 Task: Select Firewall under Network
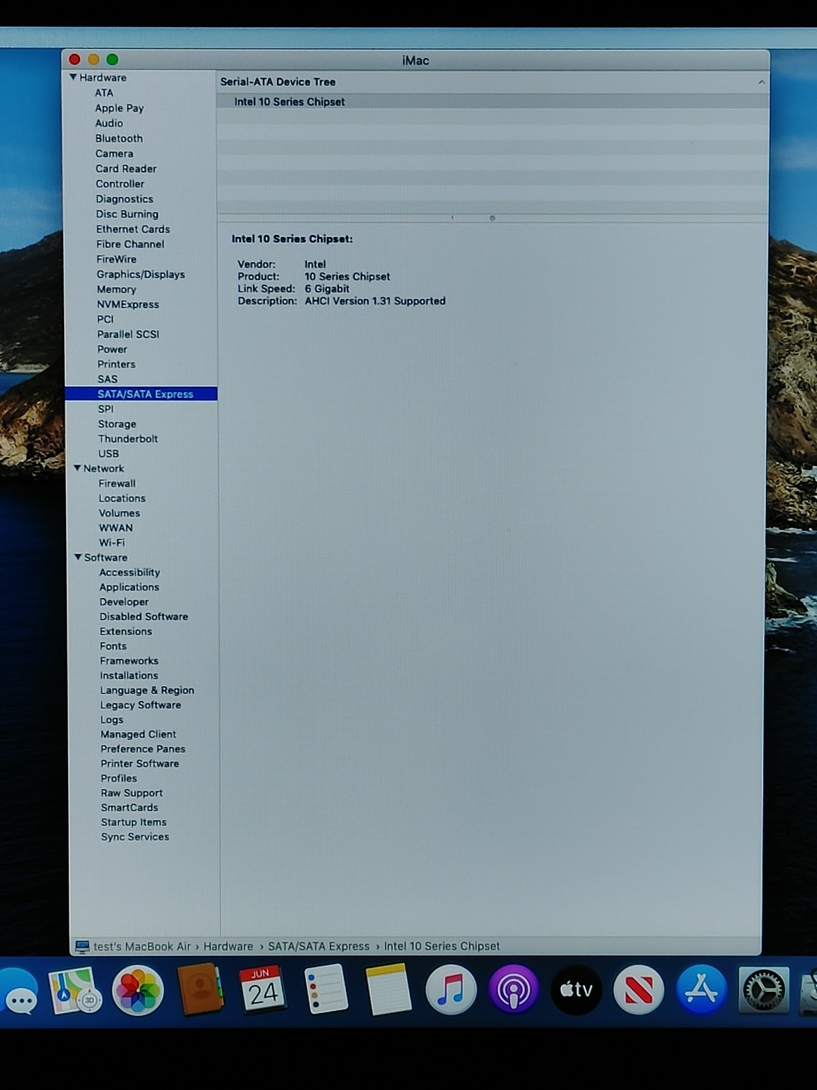117,483
